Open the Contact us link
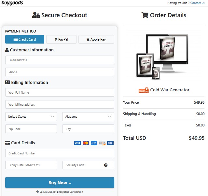Screen dimensions: 208x196 coord(197,3)
